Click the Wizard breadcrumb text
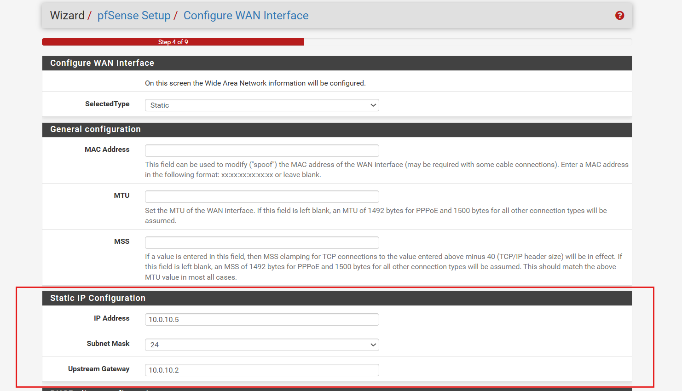 pyautogui.click(x=67, y=16)
